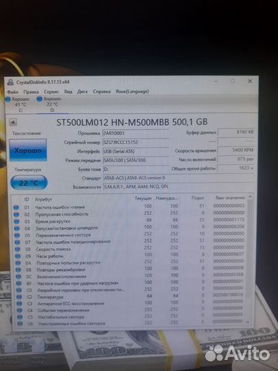
Task: Click the Прошивка field 2AR10001
Action: coord(136,133)
